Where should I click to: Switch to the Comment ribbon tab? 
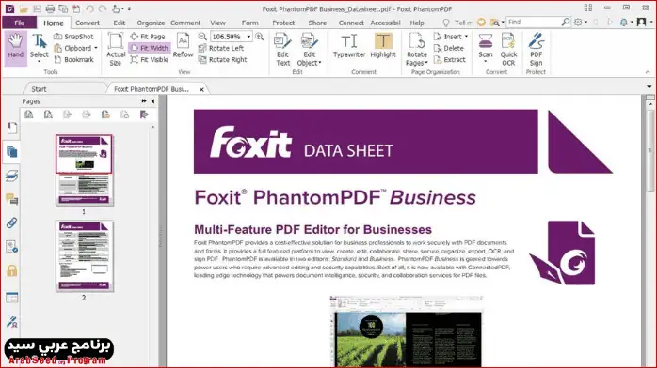coord(185,23)
